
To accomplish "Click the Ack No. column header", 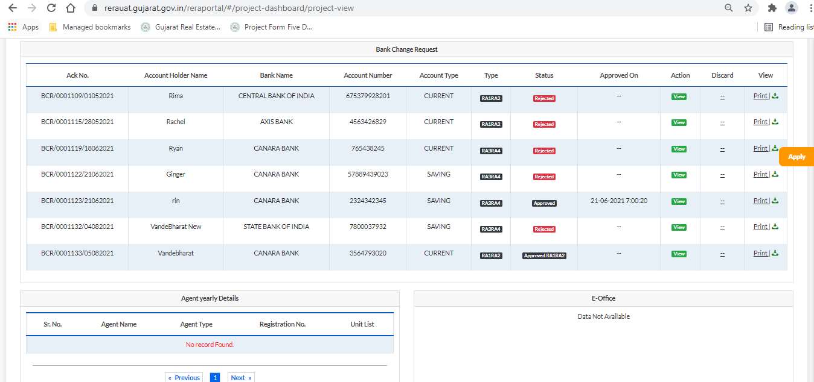I will coord(77,75).
